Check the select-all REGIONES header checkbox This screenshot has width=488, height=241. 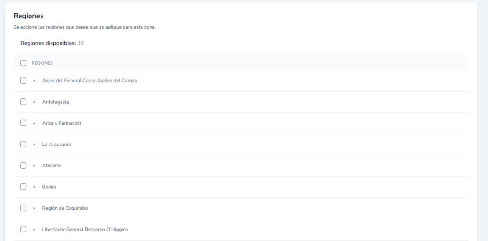23,63
